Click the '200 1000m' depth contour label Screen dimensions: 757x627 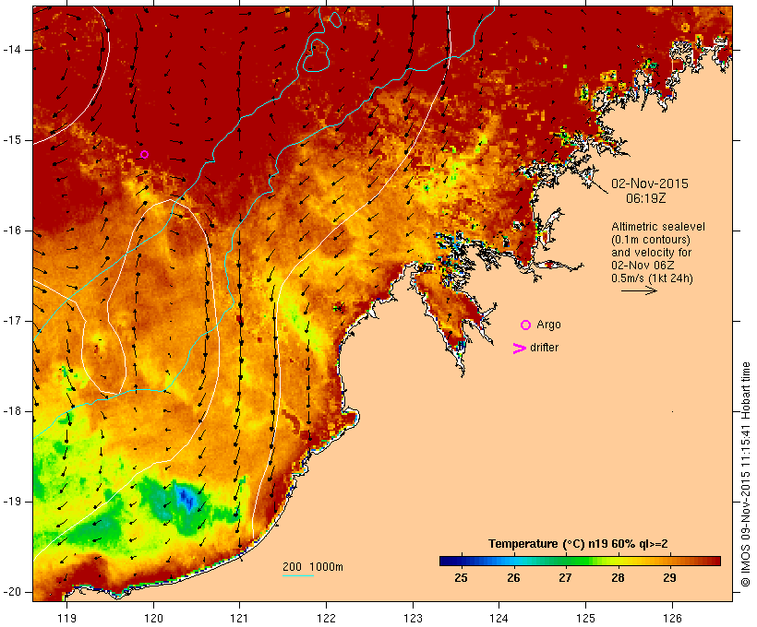click(x=313, y=567)
